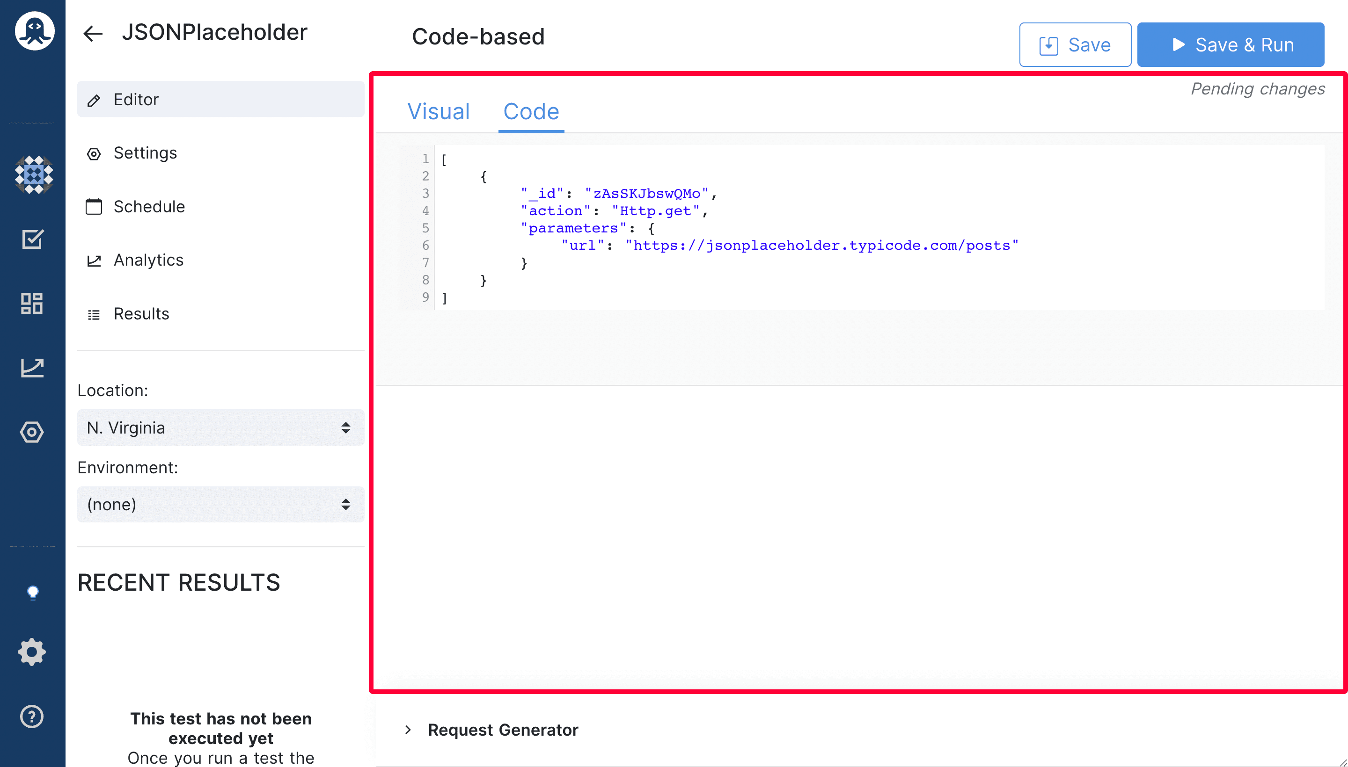Click the octopus logo in the sidebar
Screen dimensions: 1348x767
pos(34,32)
